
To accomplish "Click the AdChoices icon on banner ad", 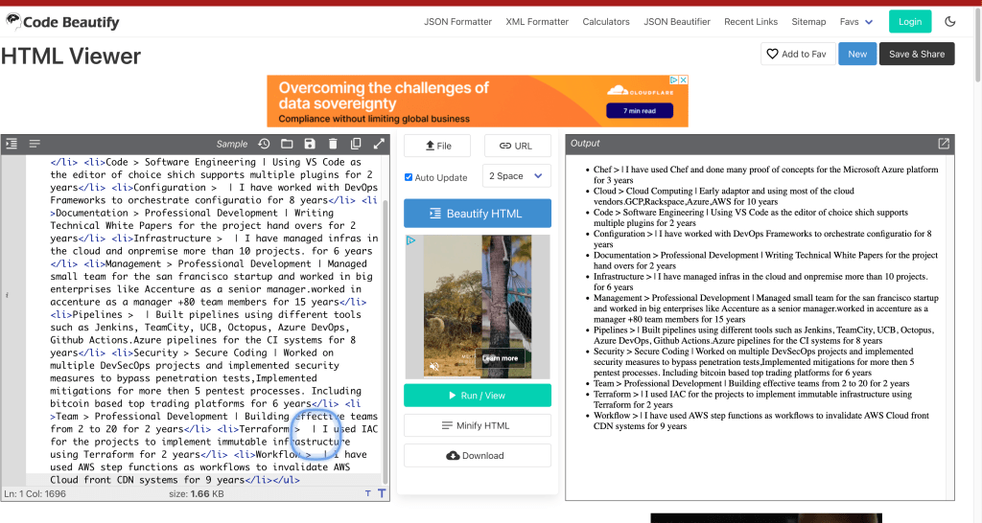I will click(674, 80).
